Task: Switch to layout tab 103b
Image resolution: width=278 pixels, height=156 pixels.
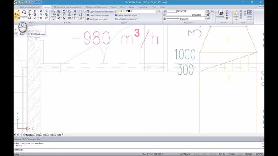Action: click(x=45, y=135)
